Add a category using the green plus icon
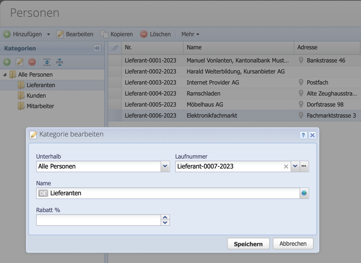Screen dimensions: 361x263 [x=7, y=62]
